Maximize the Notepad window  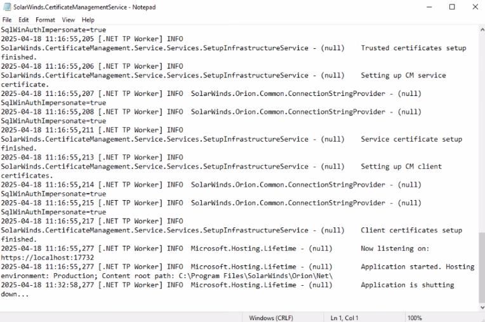(x=452, y=7)
